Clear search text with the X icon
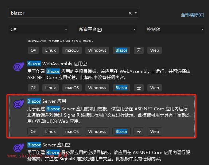This screenshot has width=209, height=165. pyautogui.click(x=130, y=13)
